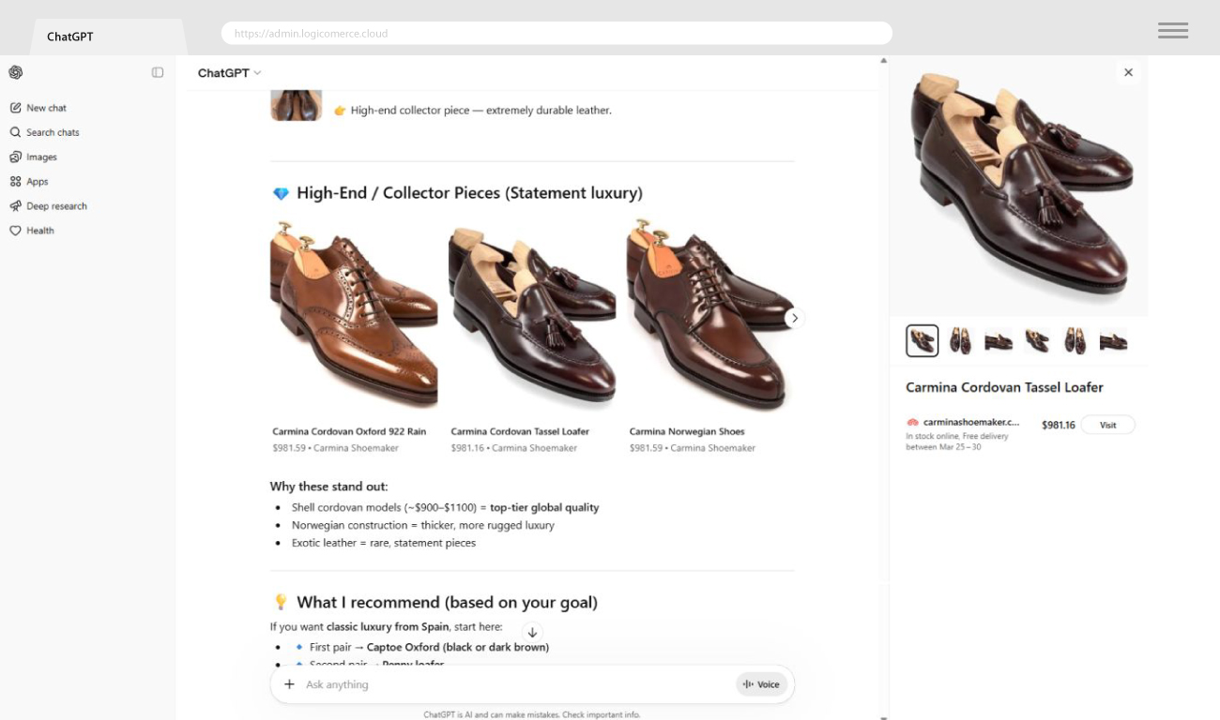Advance the product carousel with the right arrow
Image resolution: width=1220 pixels, height=720 pixels.
click(795, 318)
